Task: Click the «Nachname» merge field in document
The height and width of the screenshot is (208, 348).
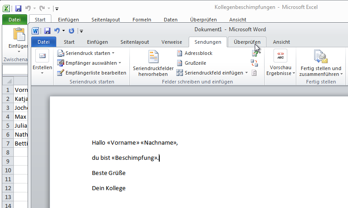Action: (x=158, y=142)
